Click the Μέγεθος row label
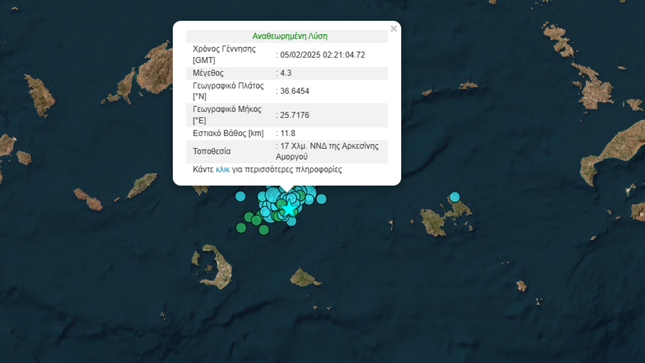Viewport: 645px width, 363px height. click(x=208, y=73)
